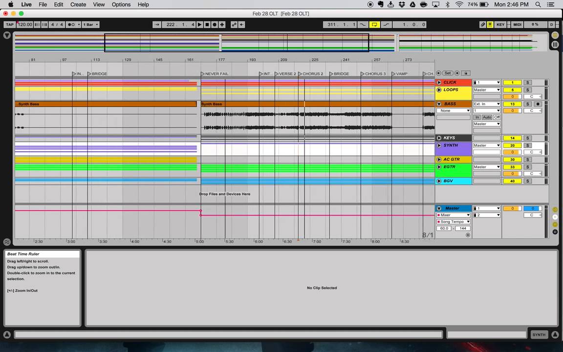Unfold the AC GTR track
This screenshot has height=352, width=563.
coord(439,159)
